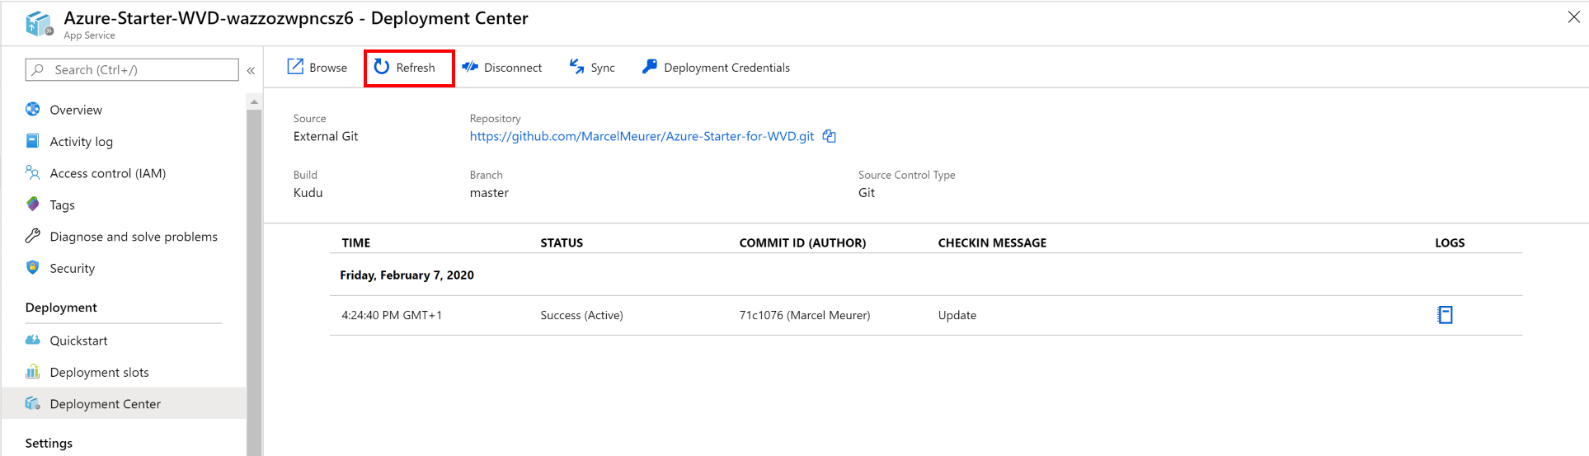Sync the repository
1589x456 pixels.
592,68
